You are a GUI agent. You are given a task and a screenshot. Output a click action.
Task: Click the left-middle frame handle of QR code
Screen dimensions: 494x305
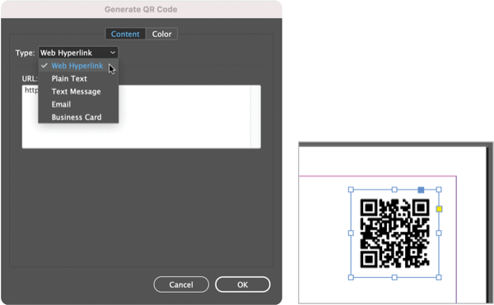351,233
